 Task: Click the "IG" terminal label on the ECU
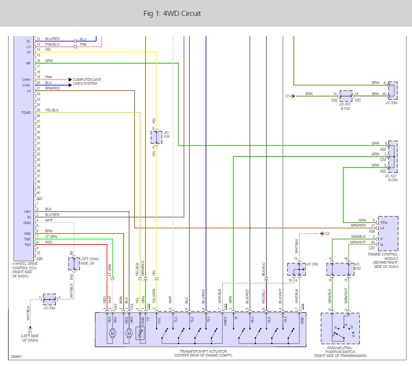click(29, 217)
